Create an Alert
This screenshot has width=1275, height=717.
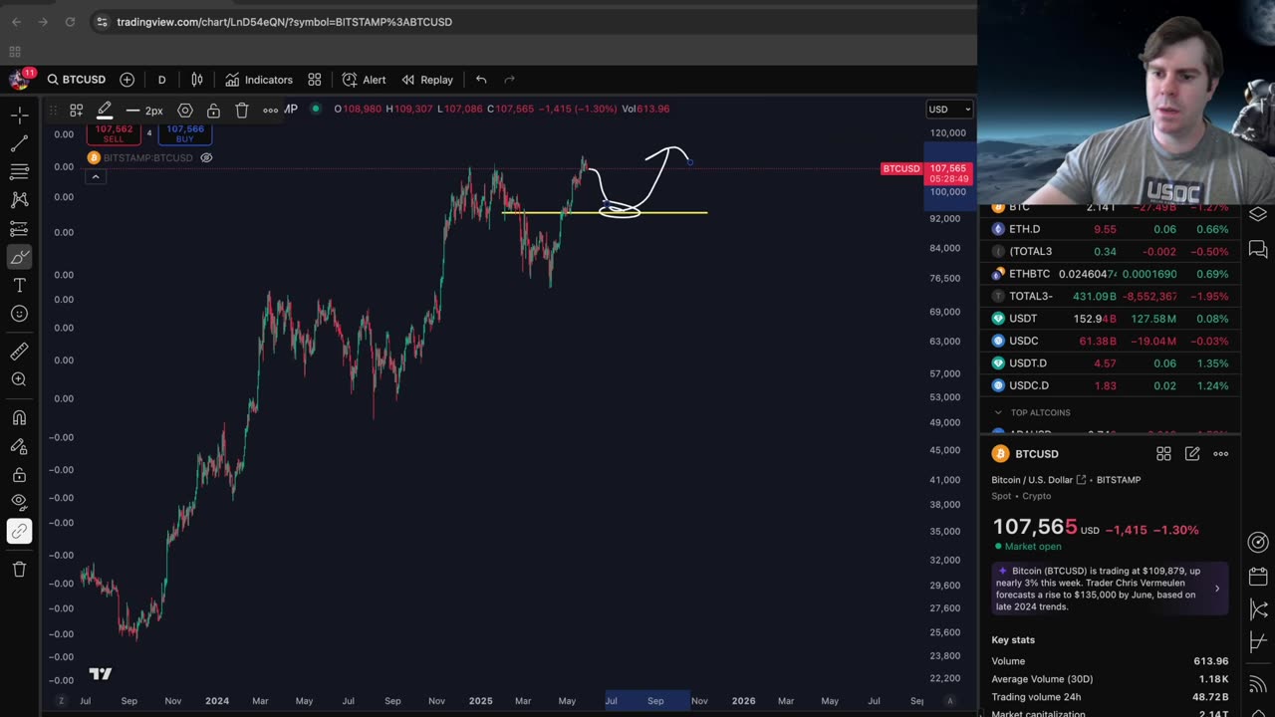point(365,80)
